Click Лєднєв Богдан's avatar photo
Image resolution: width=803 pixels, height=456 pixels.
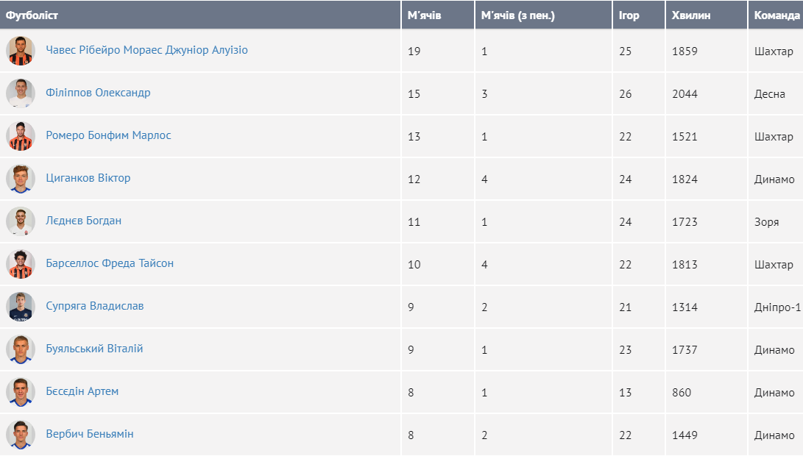pos(21,221)
